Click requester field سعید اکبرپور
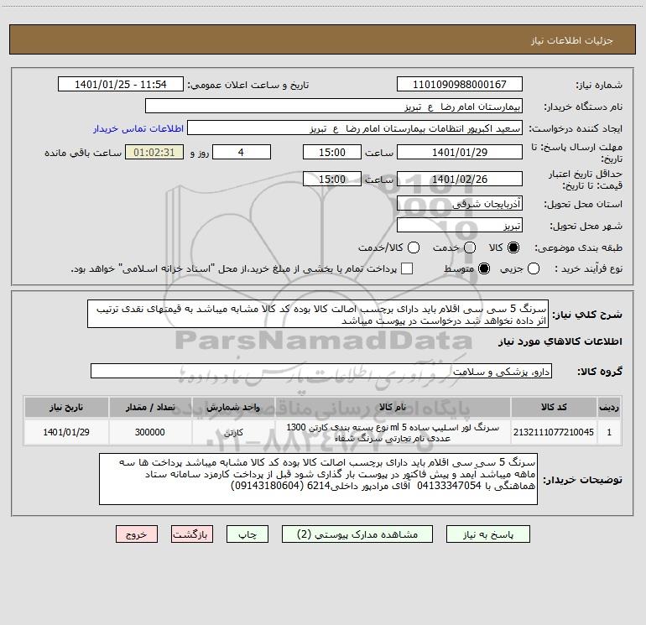Viewport: 646px width, 625px height. pos(355,128)
